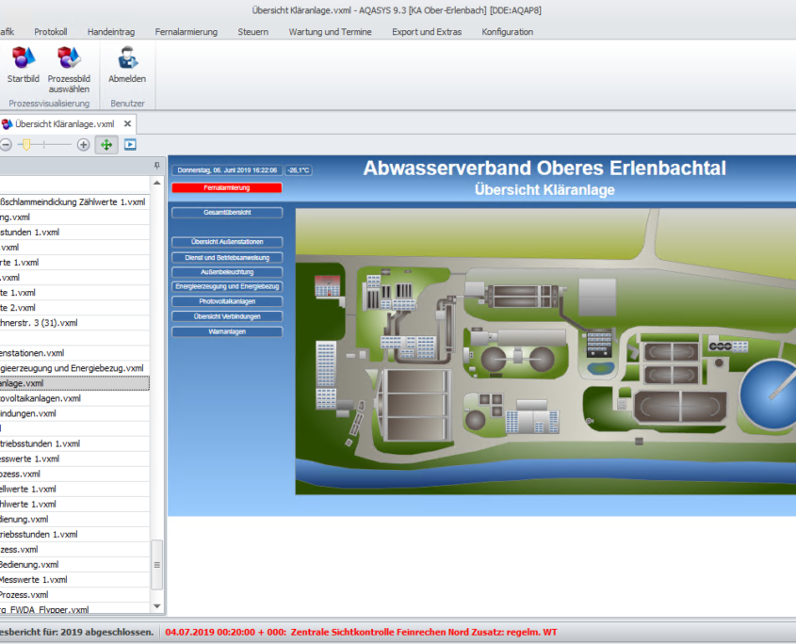Pin the process picture list panel
This screenshot has width=796, height=644.
(157, 166)
